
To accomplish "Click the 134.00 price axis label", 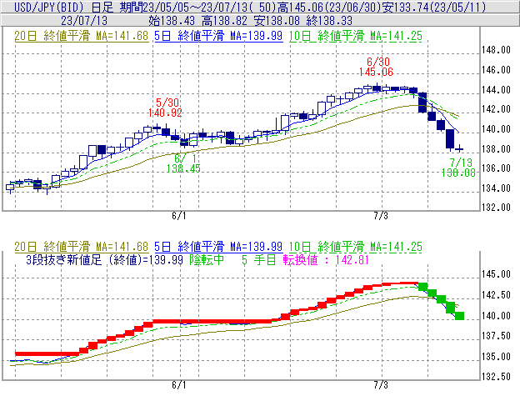I will coord(496,188).
